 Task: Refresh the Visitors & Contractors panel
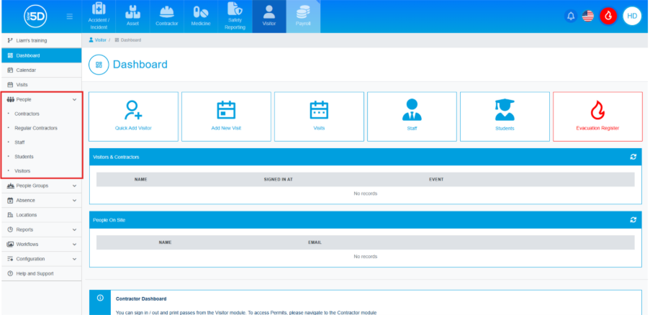point(633,156)
